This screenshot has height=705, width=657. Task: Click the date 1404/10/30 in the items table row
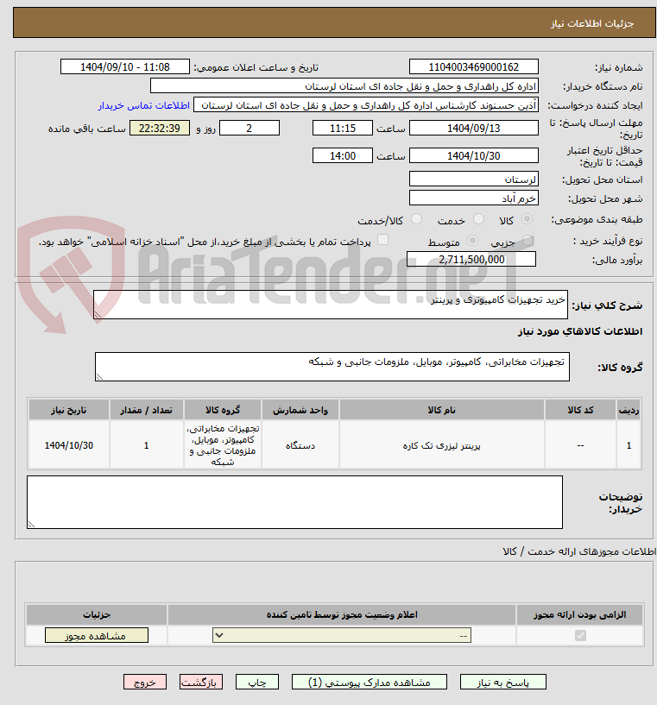pyautogui.click(x=69, y=445)
